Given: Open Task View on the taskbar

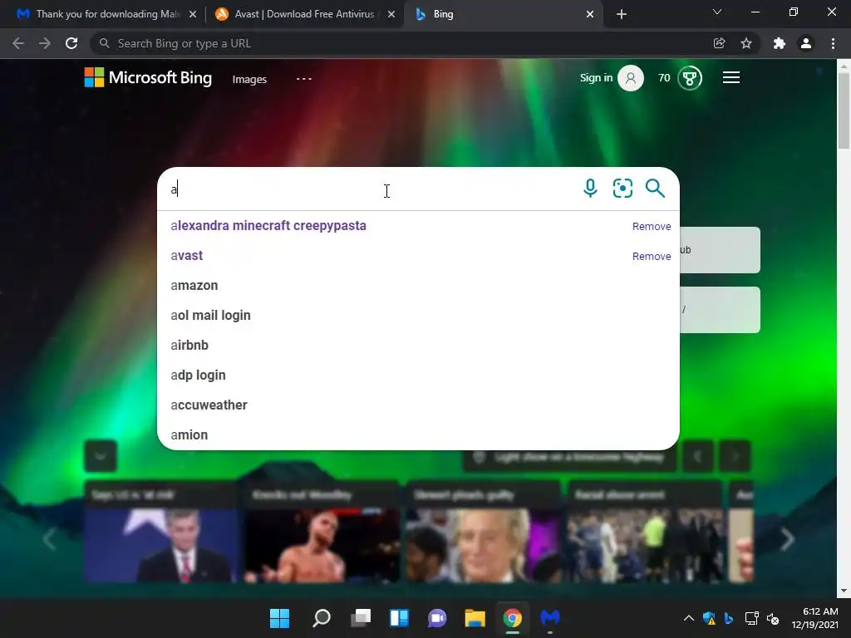Looking at the screenshot, I should pos(361,618).
